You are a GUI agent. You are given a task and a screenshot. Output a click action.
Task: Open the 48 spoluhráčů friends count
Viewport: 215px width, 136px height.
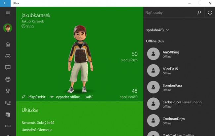pyautogui.click(x=129, y=93)
